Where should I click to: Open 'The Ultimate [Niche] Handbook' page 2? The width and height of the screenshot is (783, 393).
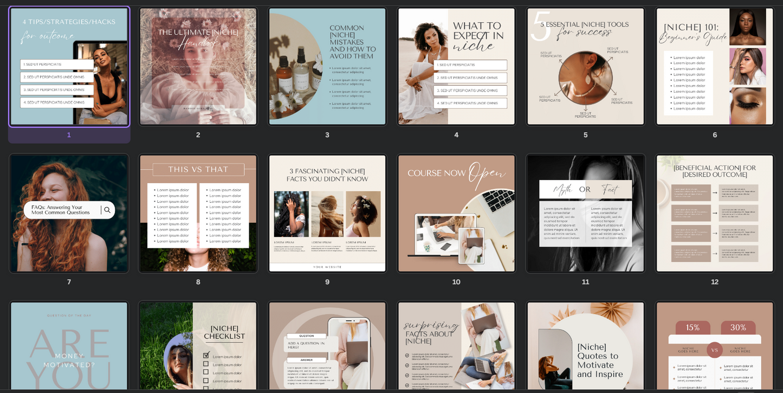point(198,67)
